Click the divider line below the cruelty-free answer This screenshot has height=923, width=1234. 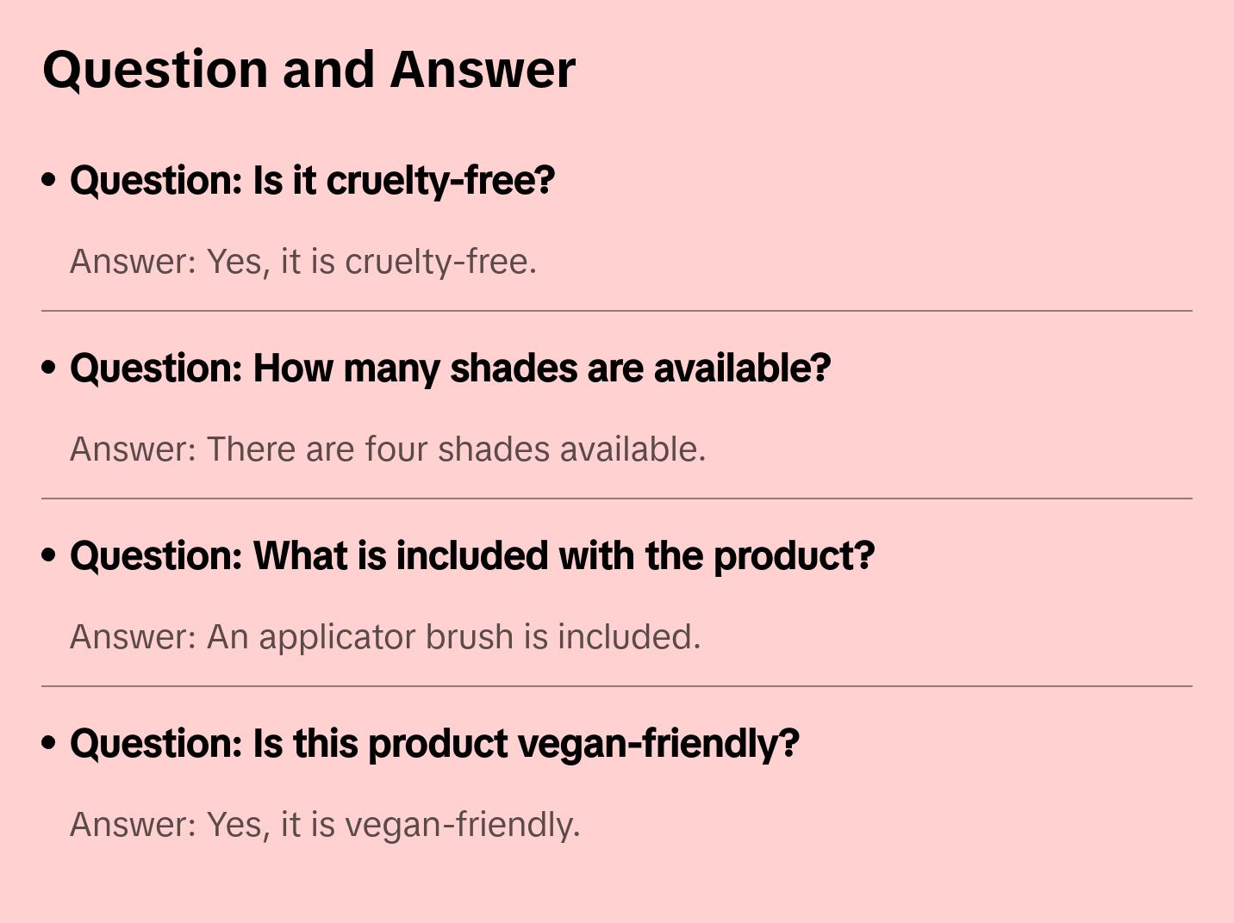617,311
